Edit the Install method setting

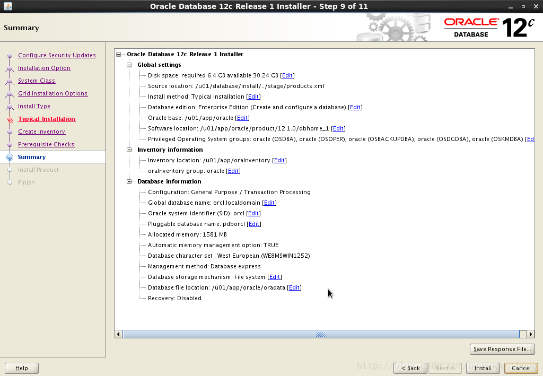253,97
